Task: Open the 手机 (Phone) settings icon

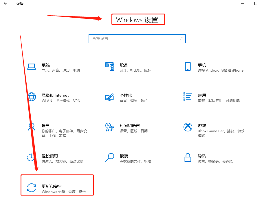Action: coord(188,67)
